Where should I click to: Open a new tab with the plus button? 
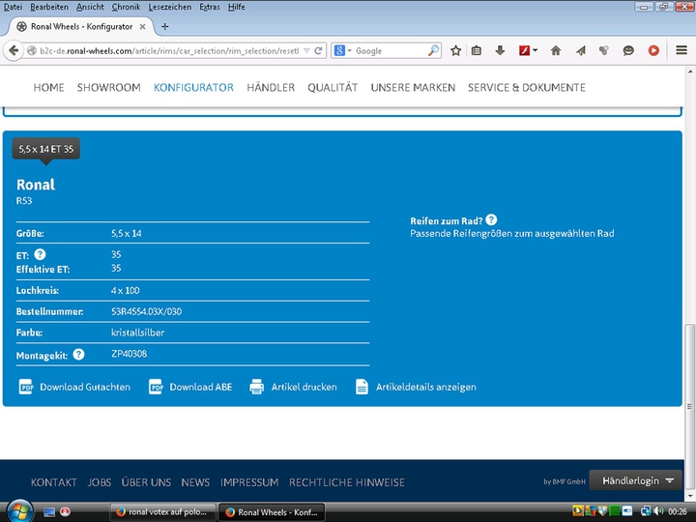click(x=164, y=27)
